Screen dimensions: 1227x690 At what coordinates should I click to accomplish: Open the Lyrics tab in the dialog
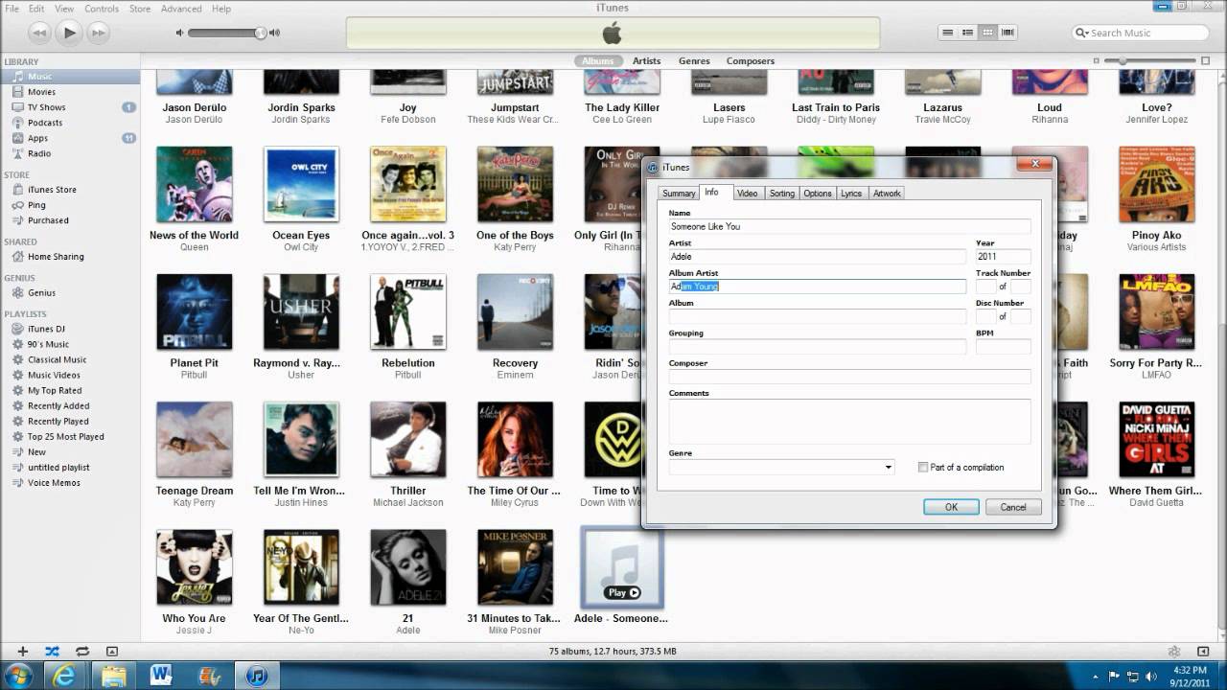tap(851, 194)
